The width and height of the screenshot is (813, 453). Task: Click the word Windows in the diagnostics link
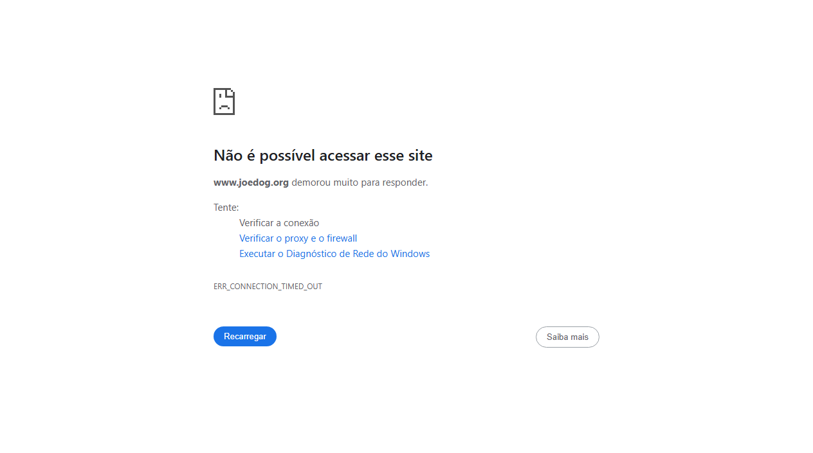coord(410,254)
